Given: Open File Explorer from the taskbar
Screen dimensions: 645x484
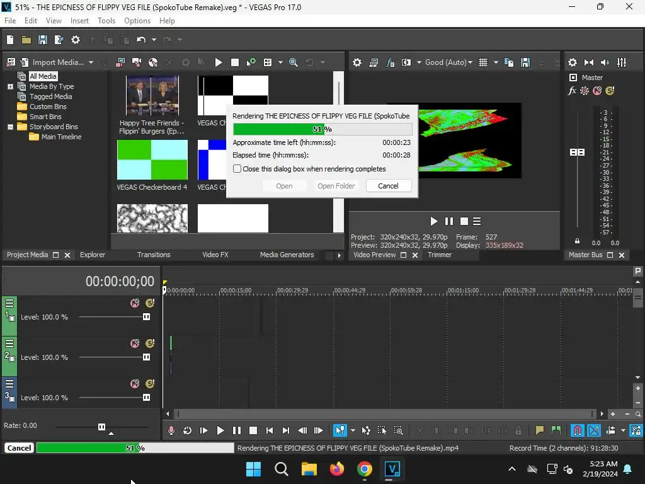Looking at the screenshot, I should [x=309, y=469].
